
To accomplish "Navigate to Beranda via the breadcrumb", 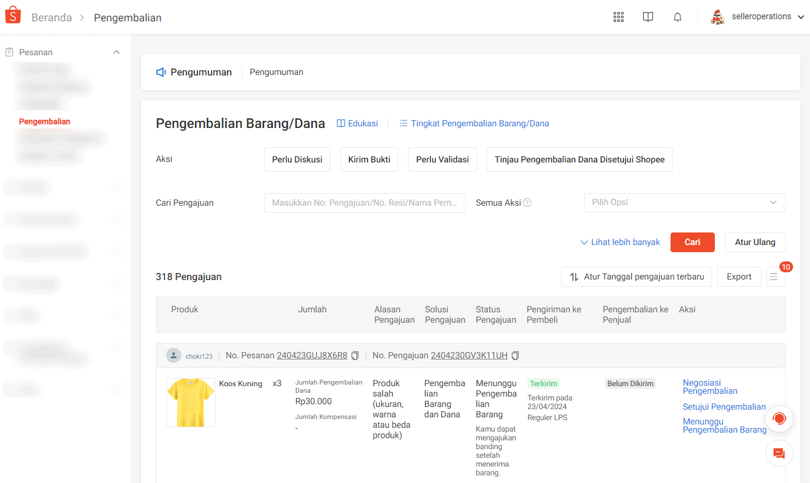I will point(51,17).
